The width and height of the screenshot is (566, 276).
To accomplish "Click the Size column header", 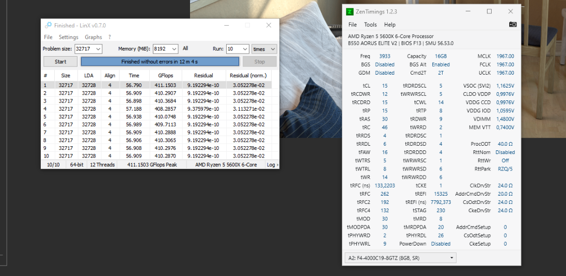I will click(66, 76).
